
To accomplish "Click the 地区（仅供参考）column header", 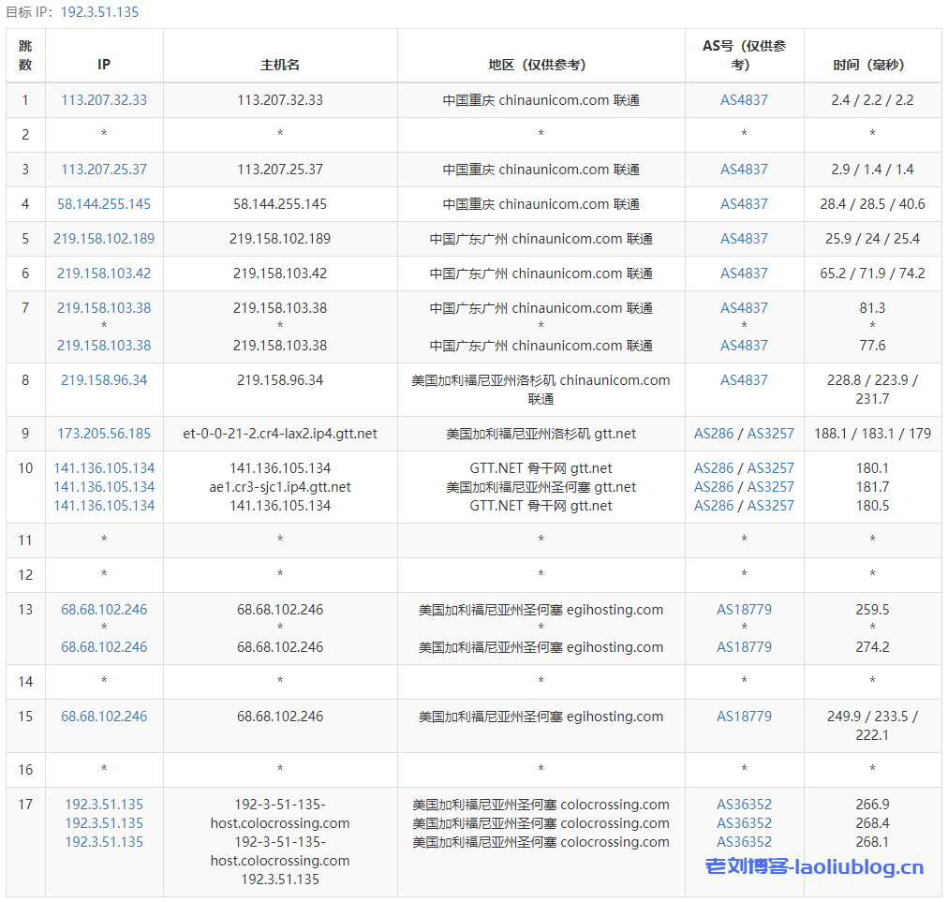I will pyautogui.click(x=541, y=65).
